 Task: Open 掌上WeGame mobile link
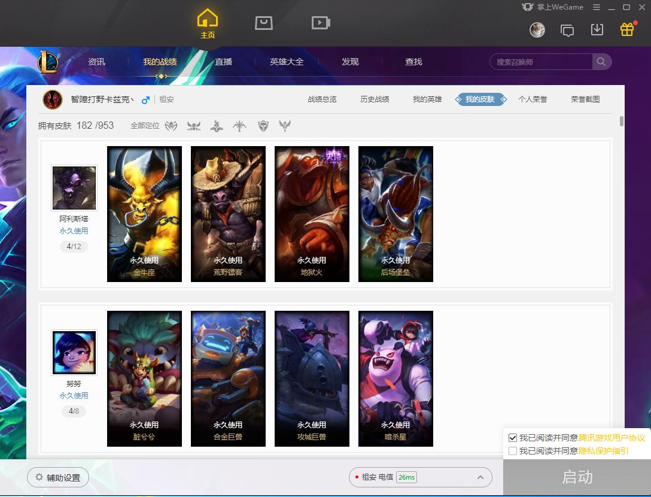553,7
